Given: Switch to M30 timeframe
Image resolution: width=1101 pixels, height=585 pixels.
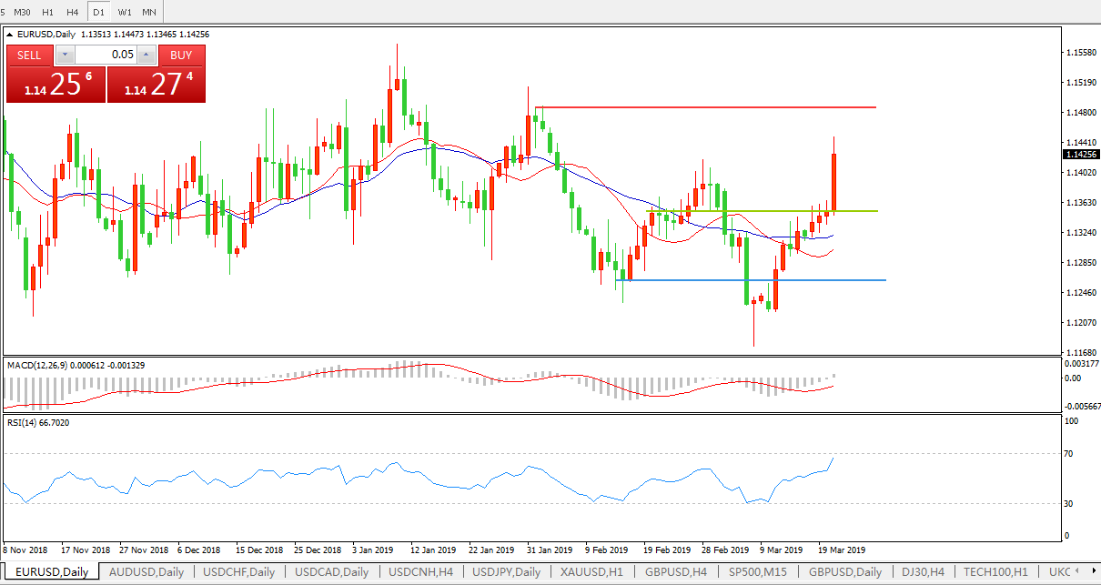Looking at the screenshot, I should pyautogui.click(x=22, y=12).
